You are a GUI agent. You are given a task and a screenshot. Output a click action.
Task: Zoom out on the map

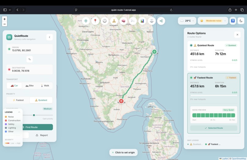[x=5, y=24]
